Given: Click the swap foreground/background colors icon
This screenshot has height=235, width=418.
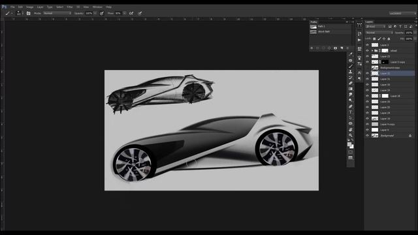Looking at the screenshot, I should 353,140.
